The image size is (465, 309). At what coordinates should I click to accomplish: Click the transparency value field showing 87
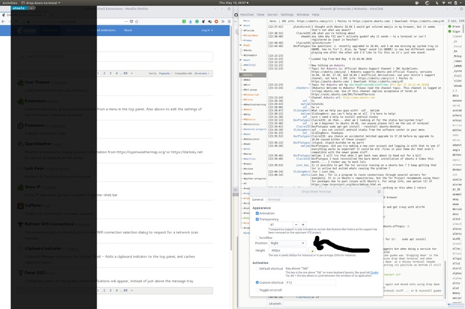280,225
